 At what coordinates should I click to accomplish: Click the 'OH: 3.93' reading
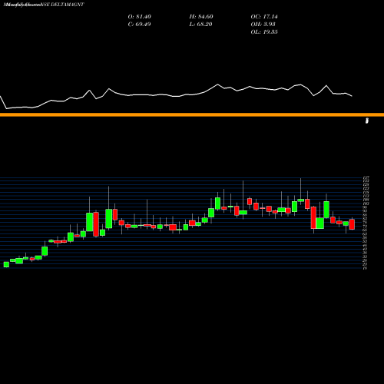263,25
